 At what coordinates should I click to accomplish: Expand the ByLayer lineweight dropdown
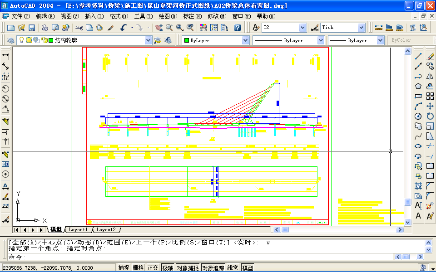tap(381, 40)
